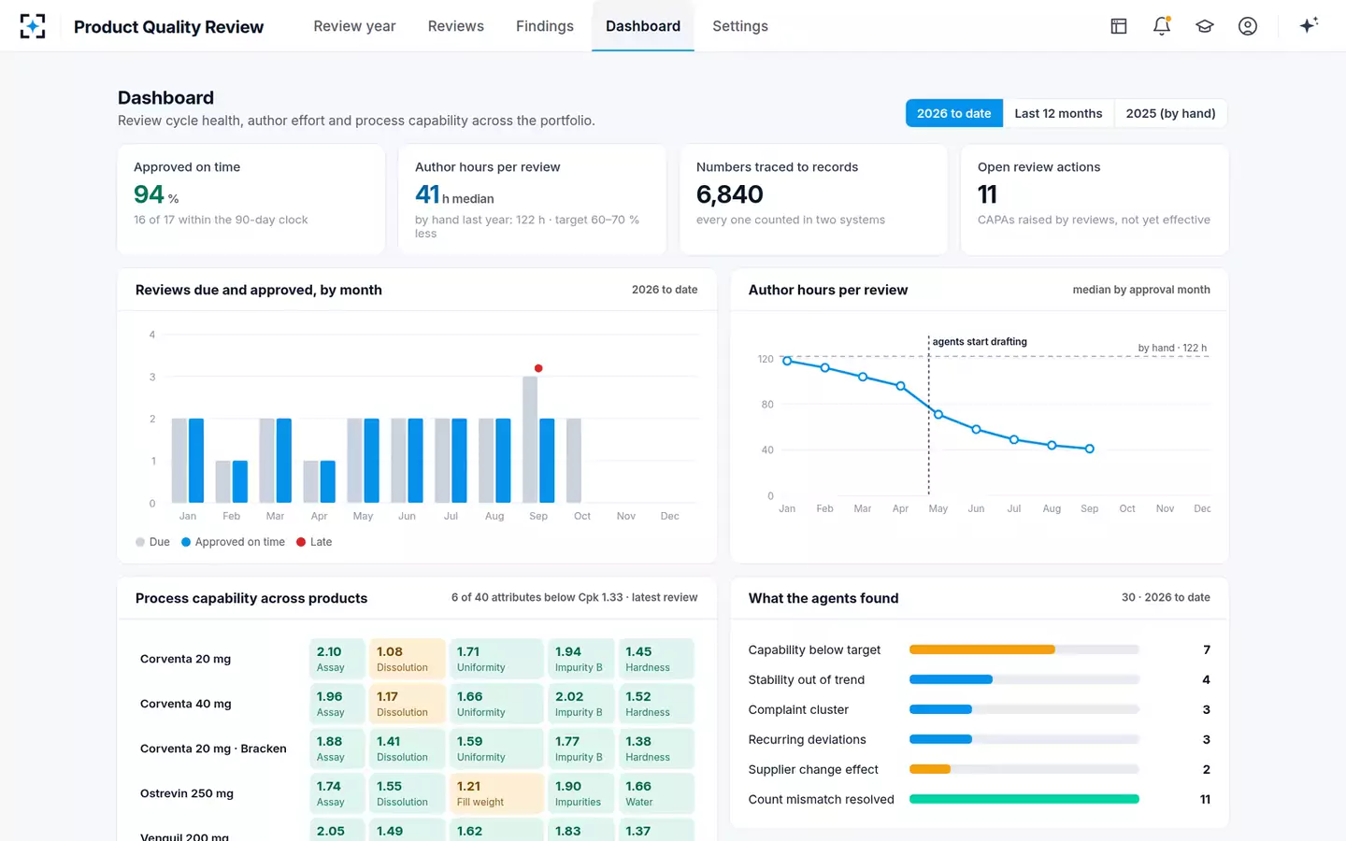The image size is (1346, 841).
Task: Click the red Late dot above September
Action: 538,368
